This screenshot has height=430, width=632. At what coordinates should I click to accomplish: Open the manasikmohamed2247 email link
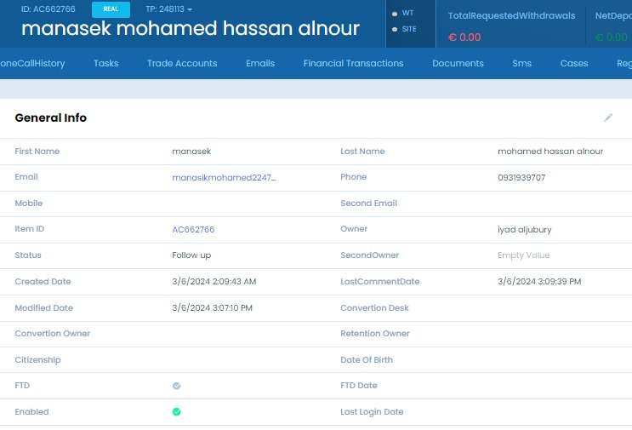[x=224, y=177]
